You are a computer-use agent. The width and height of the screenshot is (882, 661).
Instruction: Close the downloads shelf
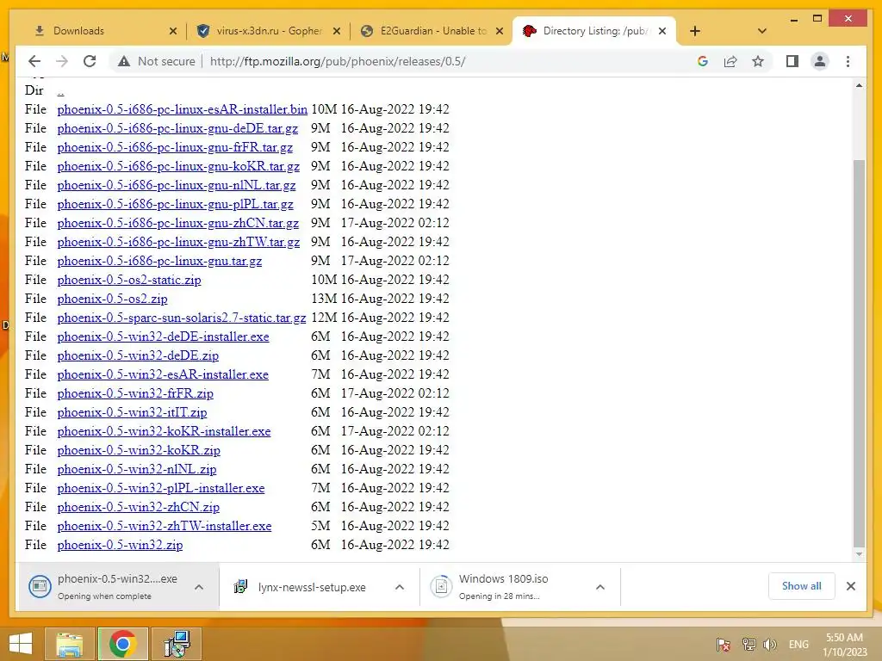tap(850, 586)
